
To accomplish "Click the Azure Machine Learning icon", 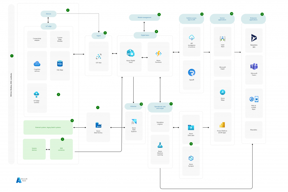I will pos(160,146).
